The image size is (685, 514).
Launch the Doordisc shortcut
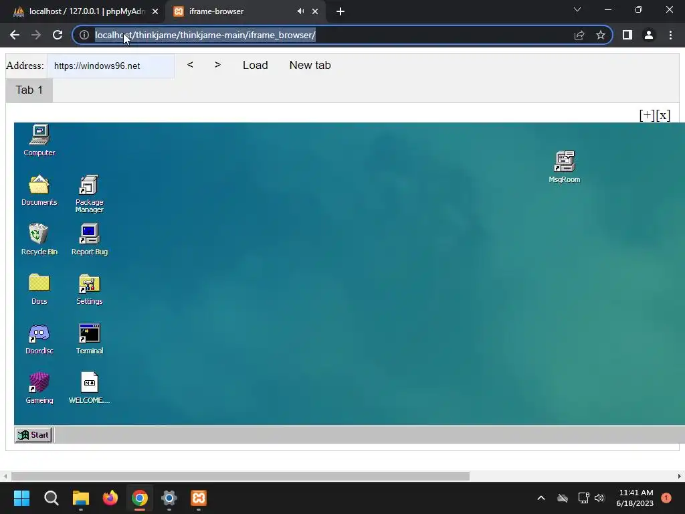39,339
